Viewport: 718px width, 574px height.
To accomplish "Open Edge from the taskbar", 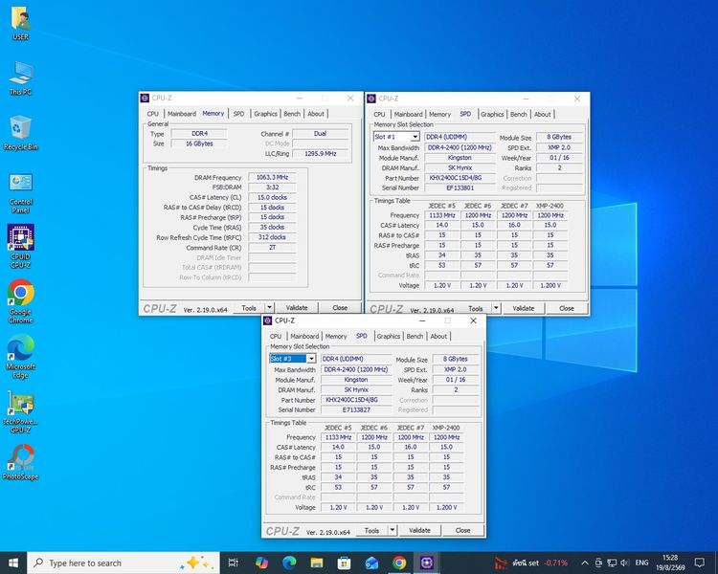I will coord(289,563).
